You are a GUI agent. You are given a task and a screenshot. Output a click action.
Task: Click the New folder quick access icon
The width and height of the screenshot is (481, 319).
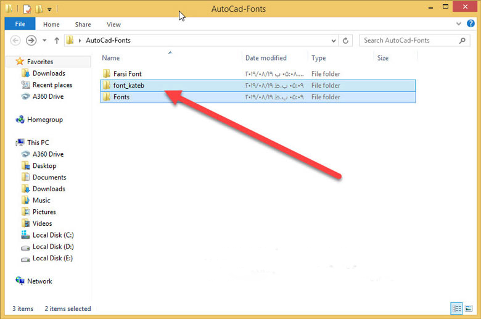point(39,9)
